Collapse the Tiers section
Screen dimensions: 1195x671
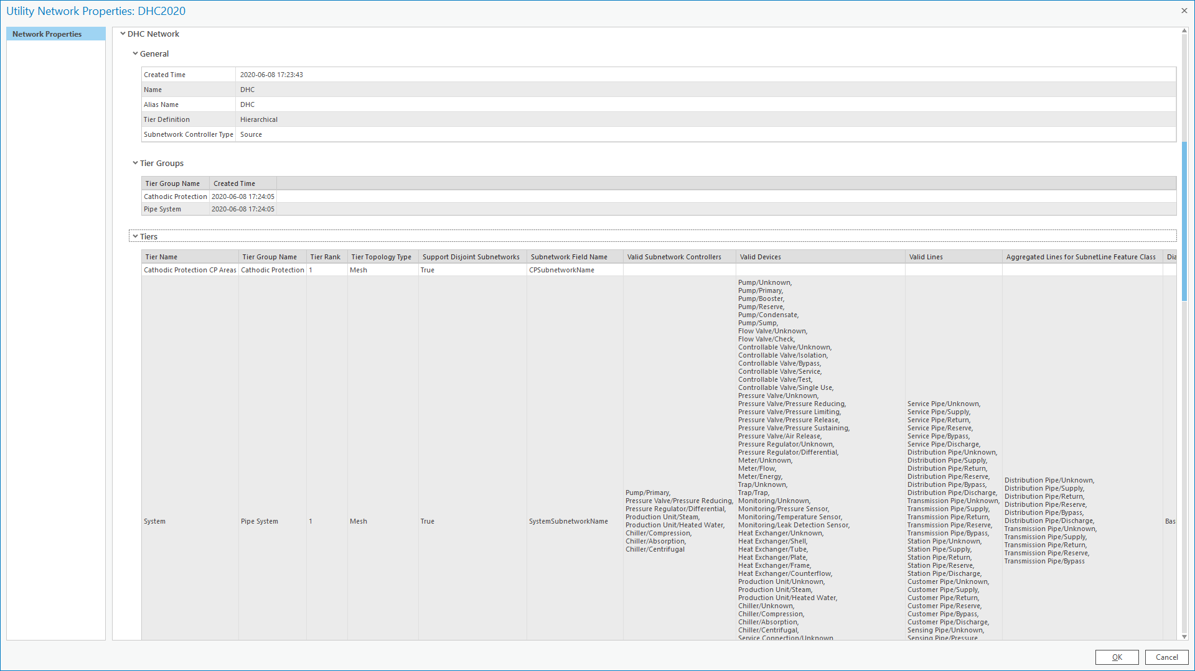135,236
